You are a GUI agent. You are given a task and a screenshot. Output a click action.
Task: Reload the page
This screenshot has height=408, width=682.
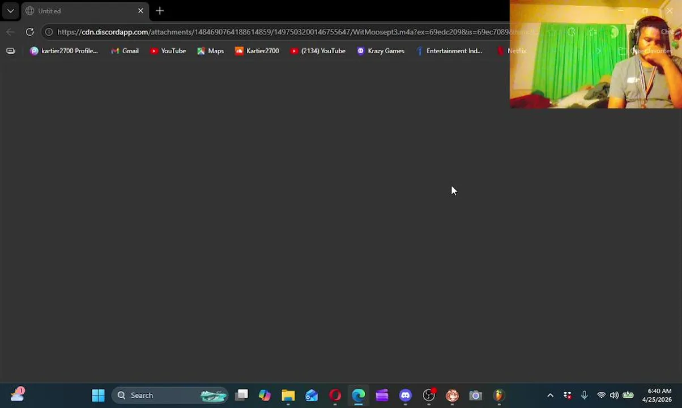point(29,32)
